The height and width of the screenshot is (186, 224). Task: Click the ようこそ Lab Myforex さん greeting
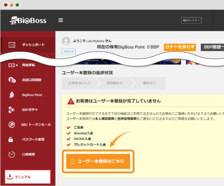(x=92, y=41)
